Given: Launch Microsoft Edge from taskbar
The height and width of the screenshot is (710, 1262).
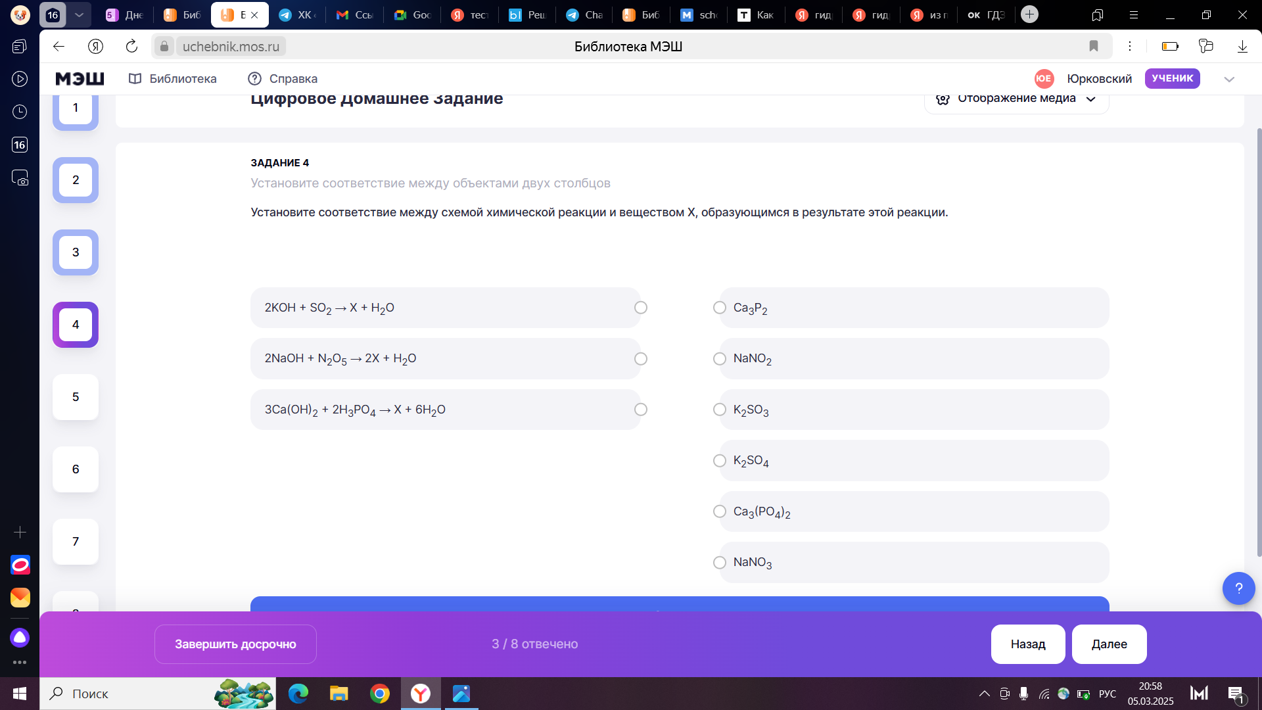Looking at the screenshot, I should coord(298,694).
